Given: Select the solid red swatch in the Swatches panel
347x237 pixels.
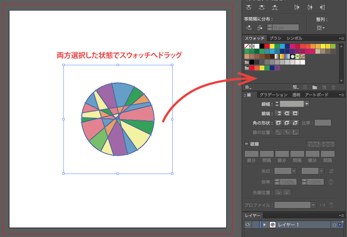Looking at the screenshot, I should pyautogui.click(x=267, y=46).
